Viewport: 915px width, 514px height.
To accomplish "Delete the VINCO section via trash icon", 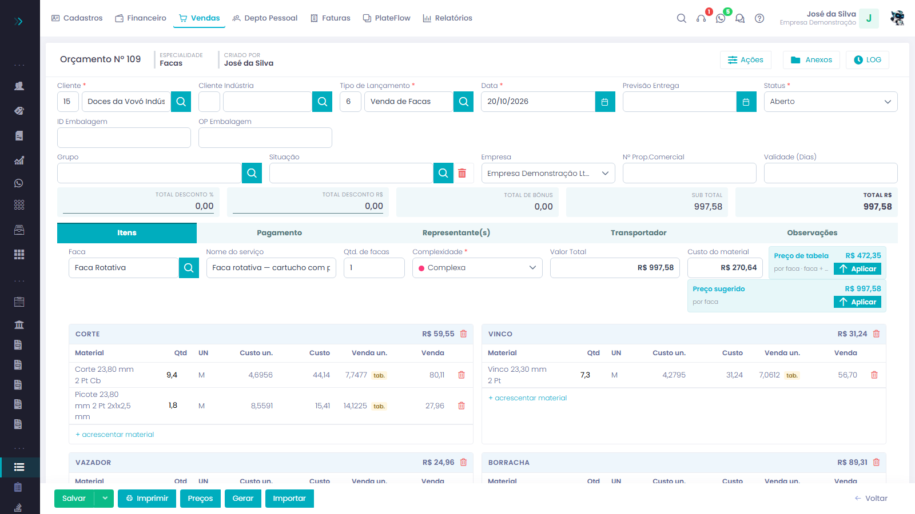I will [877, 334].
